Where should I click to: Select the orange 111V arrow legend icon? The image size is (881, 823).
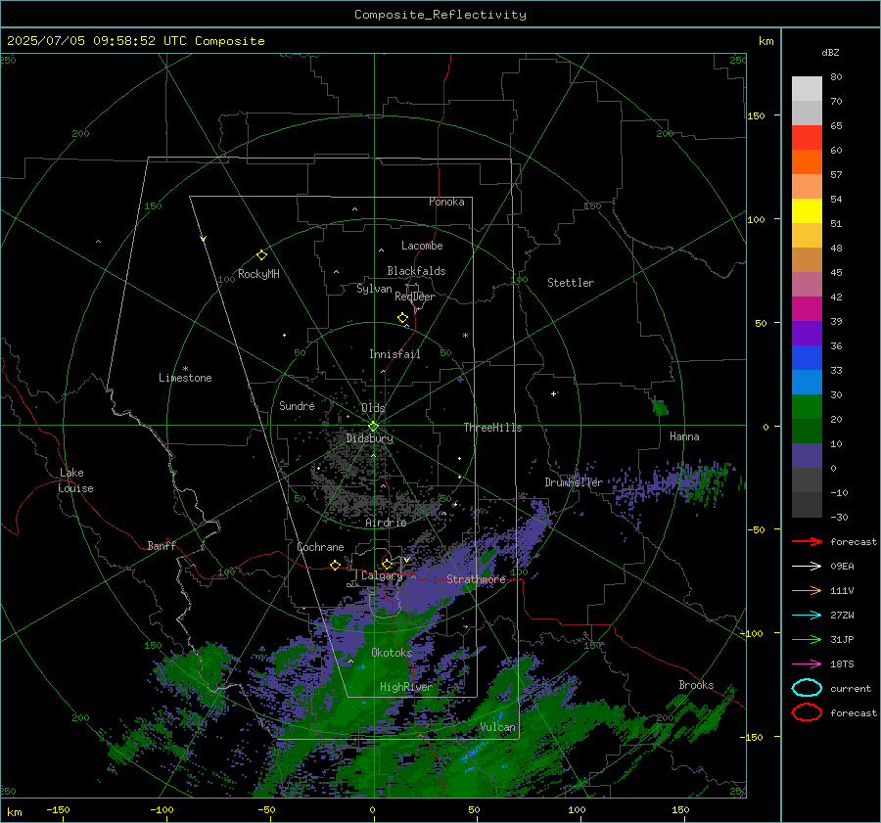click(807, 590)
